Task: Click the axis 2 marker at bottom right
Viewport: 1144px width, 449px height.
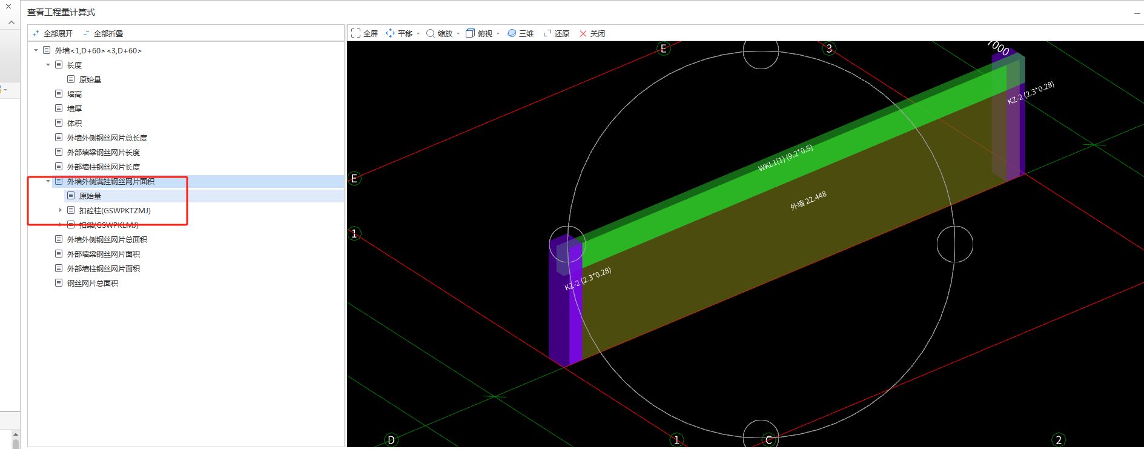Action: click(x=1059, y=440)
